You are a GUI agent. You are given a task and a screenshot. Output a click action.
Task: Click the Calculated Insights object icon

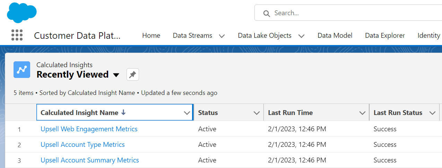[x=22, y=70]
